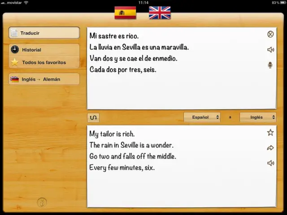
Task: Open the Inglés target language dropdown
Action: (x=258, y=117)
